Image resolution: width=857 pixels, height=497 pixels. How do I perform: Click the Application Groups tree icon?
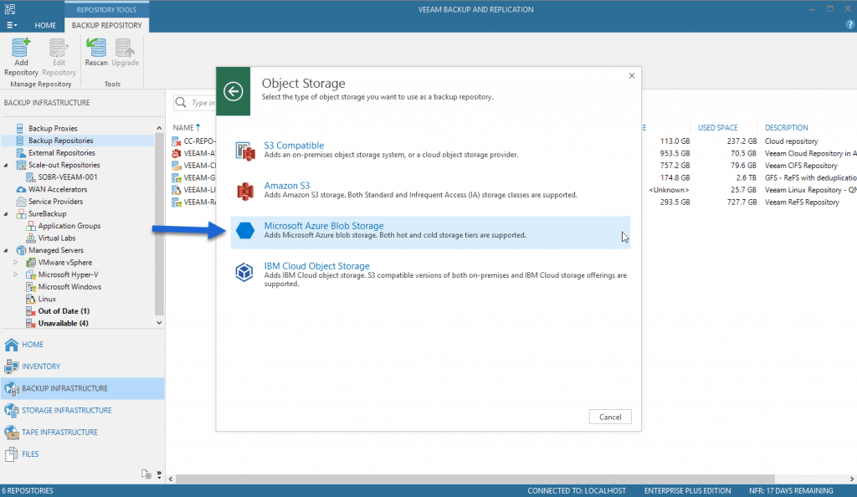[x=31, y=226]
